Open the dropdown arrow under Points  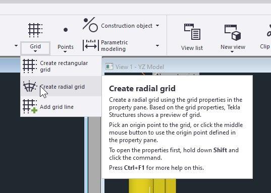[x=65, y=51]
